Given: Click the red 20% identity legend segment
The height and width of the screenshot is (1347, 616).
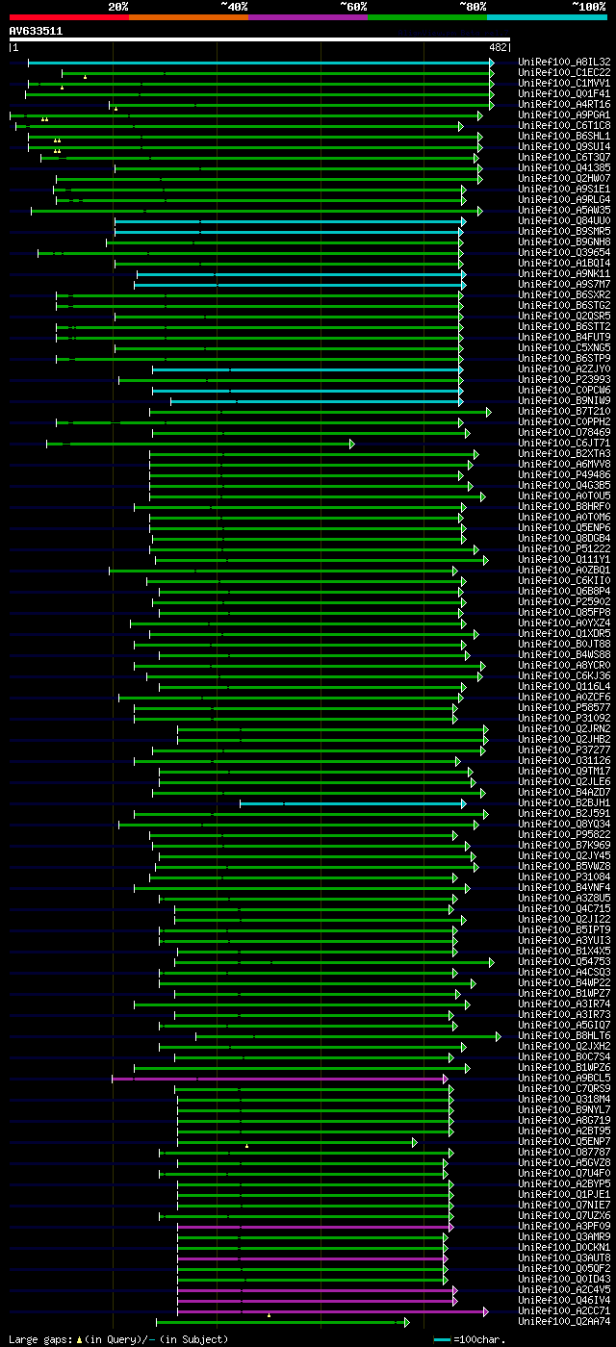Looking at the screenshot, I should coord(68,17).
